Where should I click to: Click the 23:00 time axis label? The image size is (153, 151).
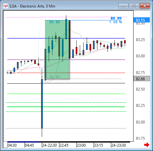click(81, 145)
